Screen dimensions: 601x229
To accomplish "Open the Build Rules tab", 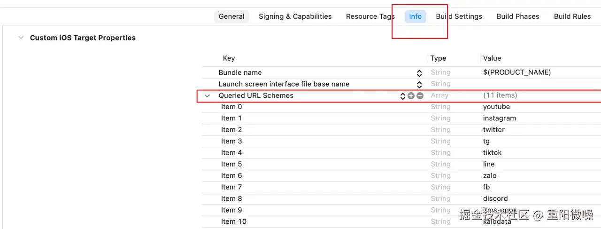I will [572, 16].
